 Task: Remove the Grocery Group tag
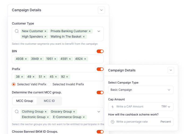(x=74, y=112)
